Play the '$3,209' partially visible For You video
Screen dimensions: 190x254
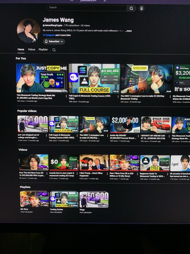click(x=182, y=79)
